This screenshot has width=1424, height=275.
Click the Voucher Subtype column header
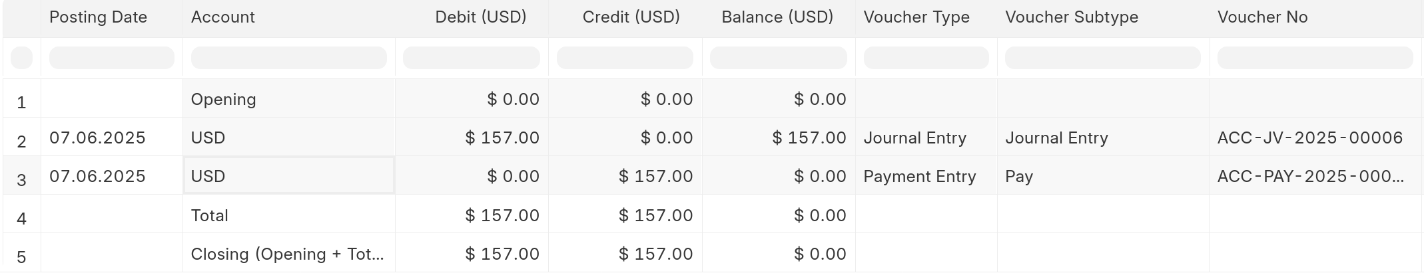point(1071,17)
